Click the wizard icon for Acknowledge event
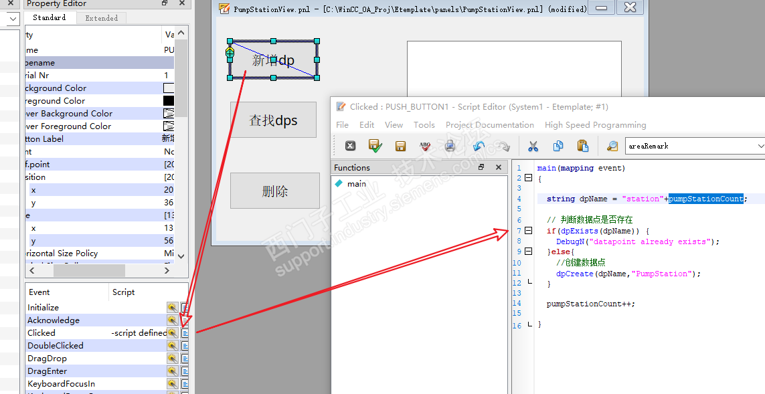This screenshot has width=765, height=394. point(172,320)
